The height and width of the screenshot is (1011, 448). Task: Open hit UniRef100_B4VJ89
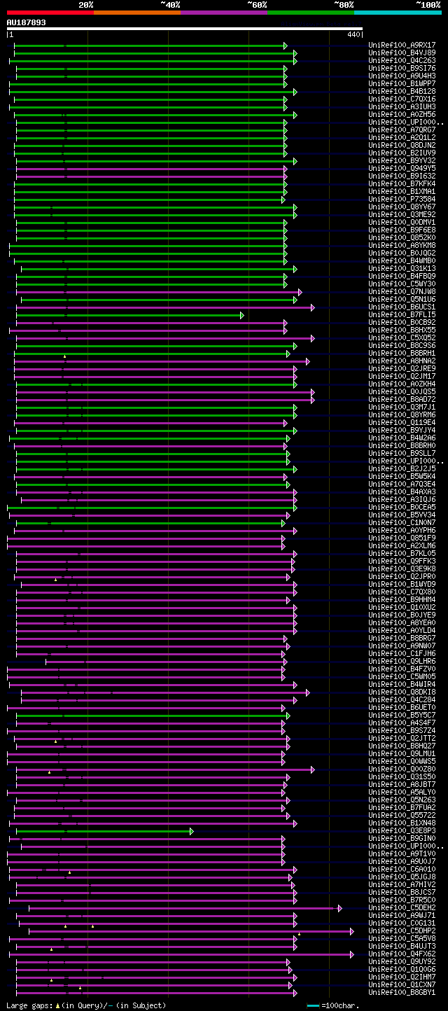402,53
